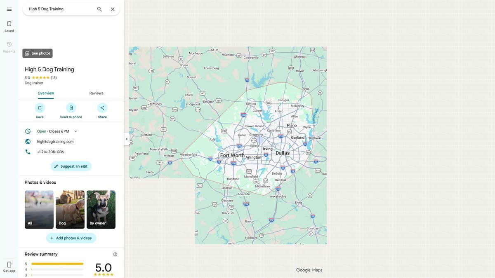Click Suggest an edit button
The image size is (495, 278).
71,166
